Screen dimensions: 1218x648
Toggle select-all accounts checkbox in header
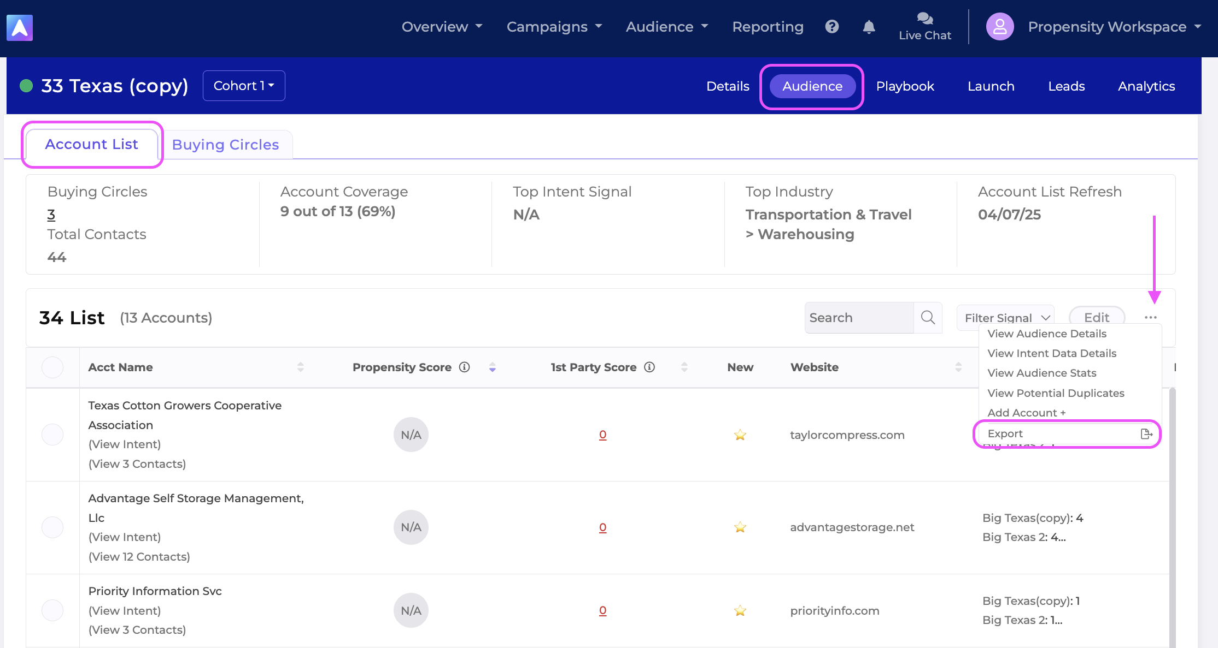click(52, 367)
